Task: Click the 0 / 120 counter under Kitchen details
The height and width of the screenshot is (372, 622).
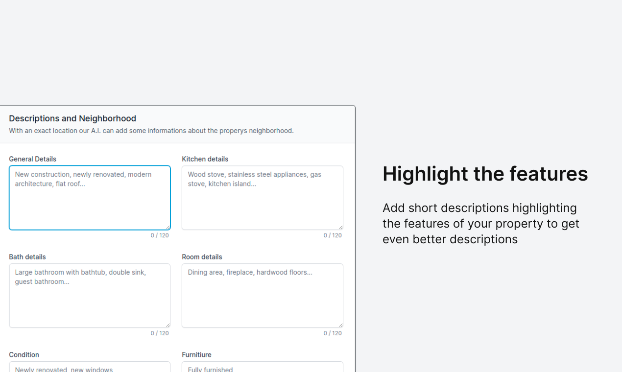Action: pyautogui.click(x=333, y=235)
